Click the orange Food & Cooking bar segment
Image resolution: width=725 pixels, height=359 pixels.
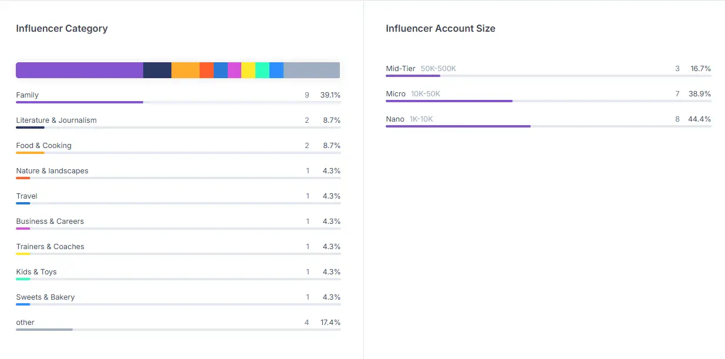pyautogui.click(x=186, y=71)
